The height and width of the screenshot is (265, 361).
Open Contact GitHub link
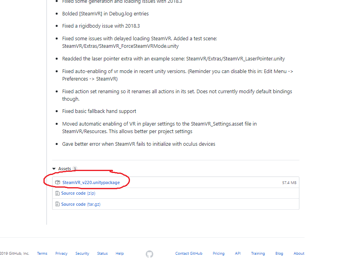(189, 253)
